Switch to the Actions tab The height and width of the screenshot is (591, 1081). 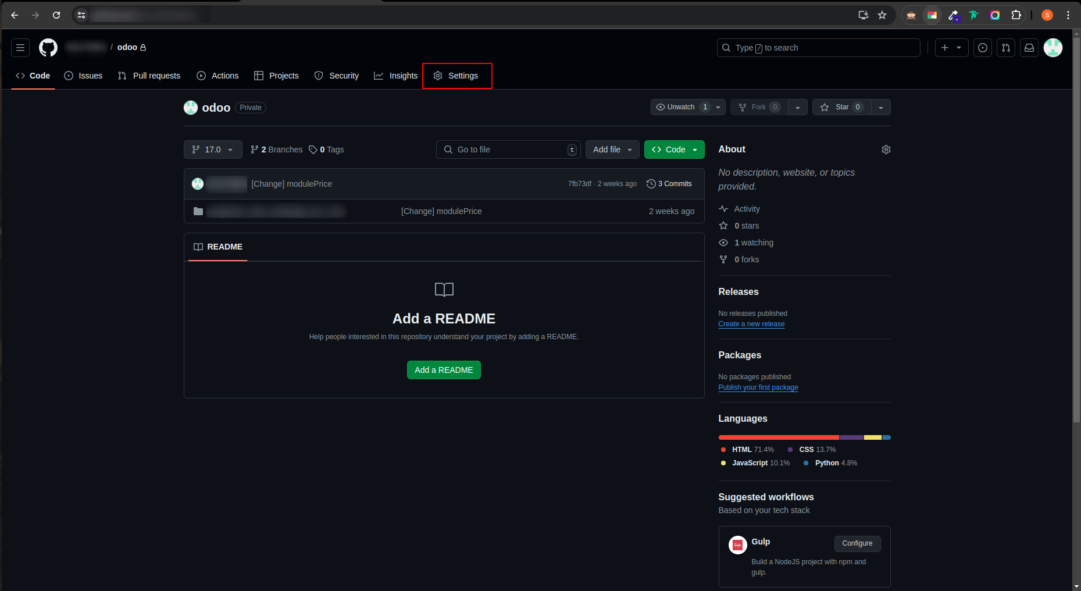[217, 76]
